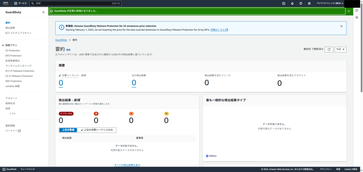363x172 pixels.
Task: Dismiss the green success banner
Action: pos(349,11)
